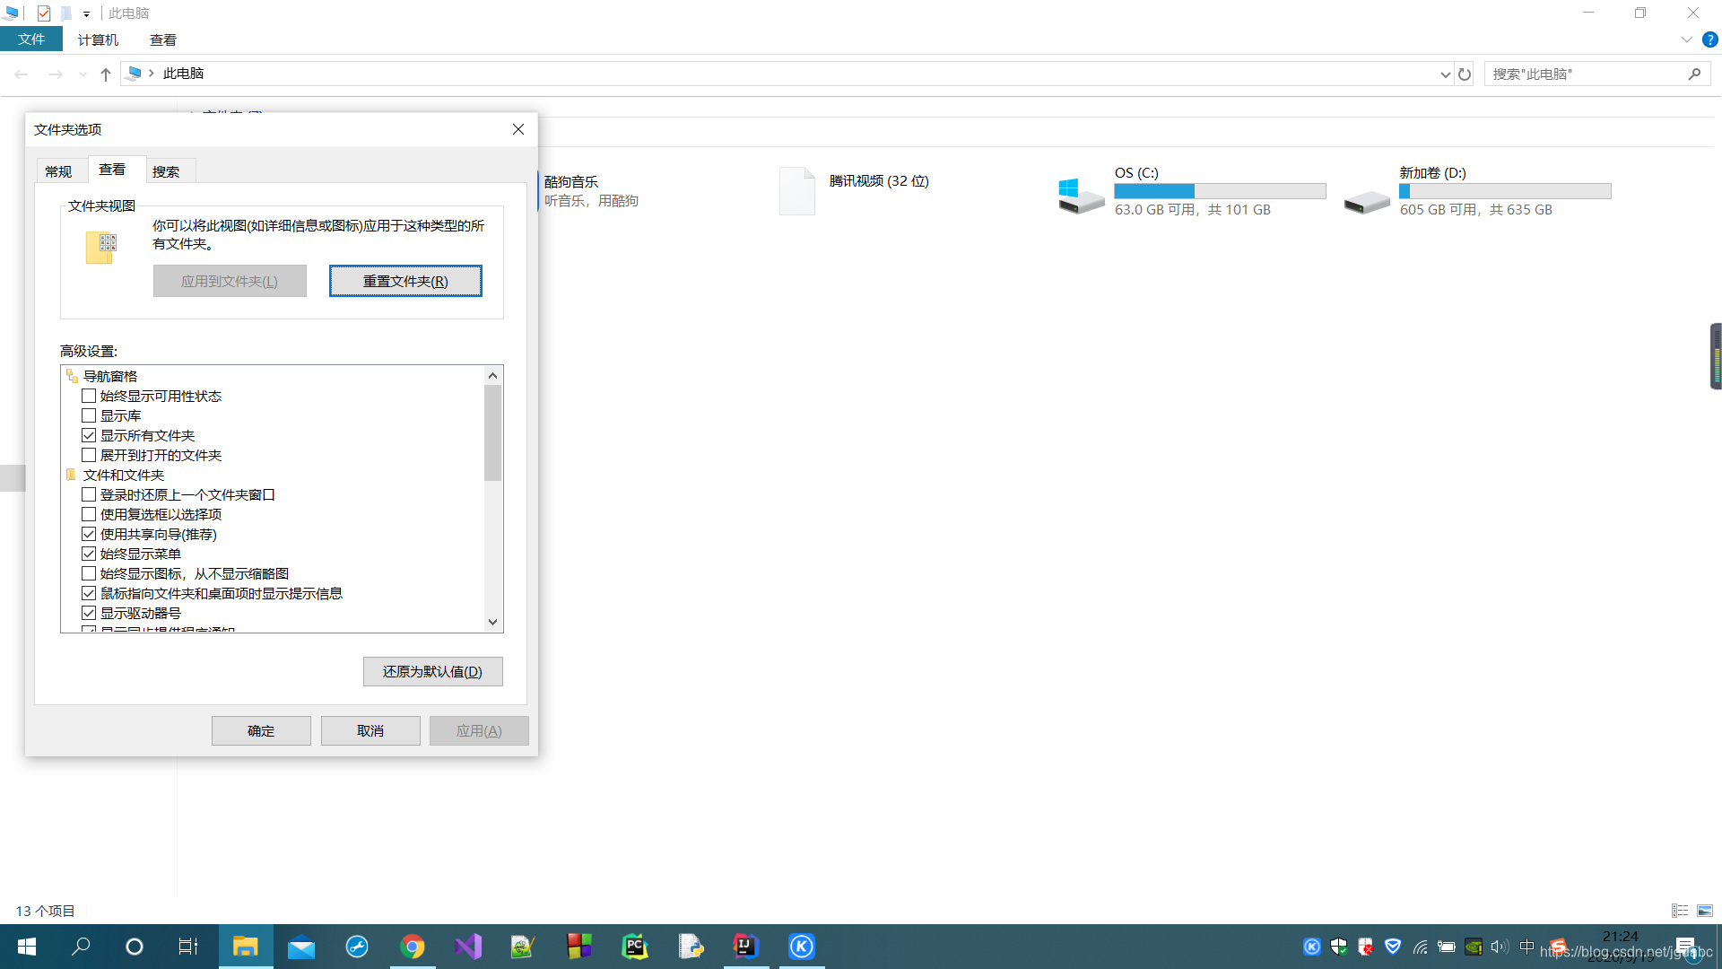Open Chrome from the taskbar
The height and width of the screenshot is (969, 1722).
coord(413,947)
